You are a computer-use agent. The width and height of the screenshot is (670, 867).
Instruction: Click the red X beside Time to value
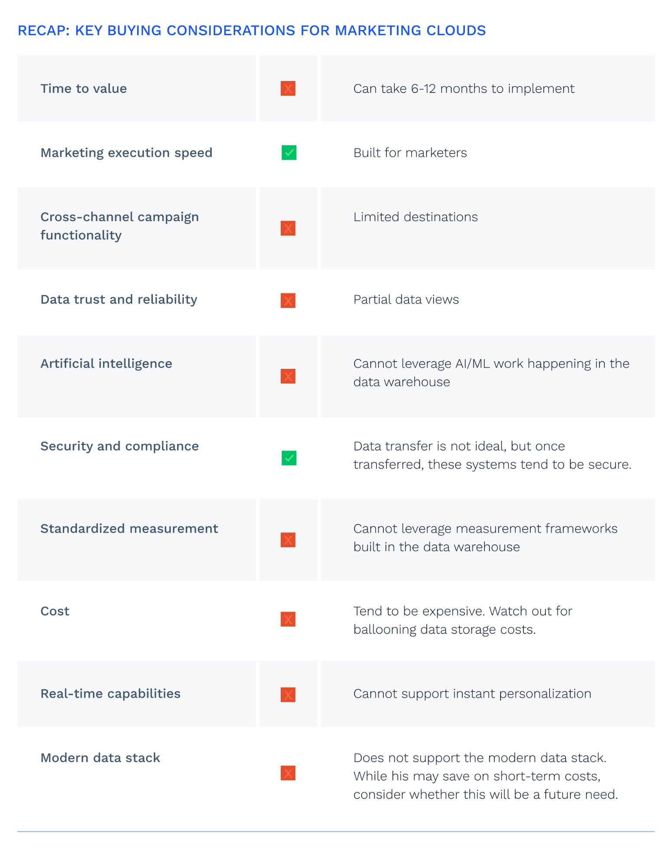pos(288,88)
